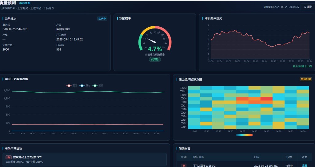Click the green speed line in process chart
Viewport: 315px width, 167px height.
87,92
